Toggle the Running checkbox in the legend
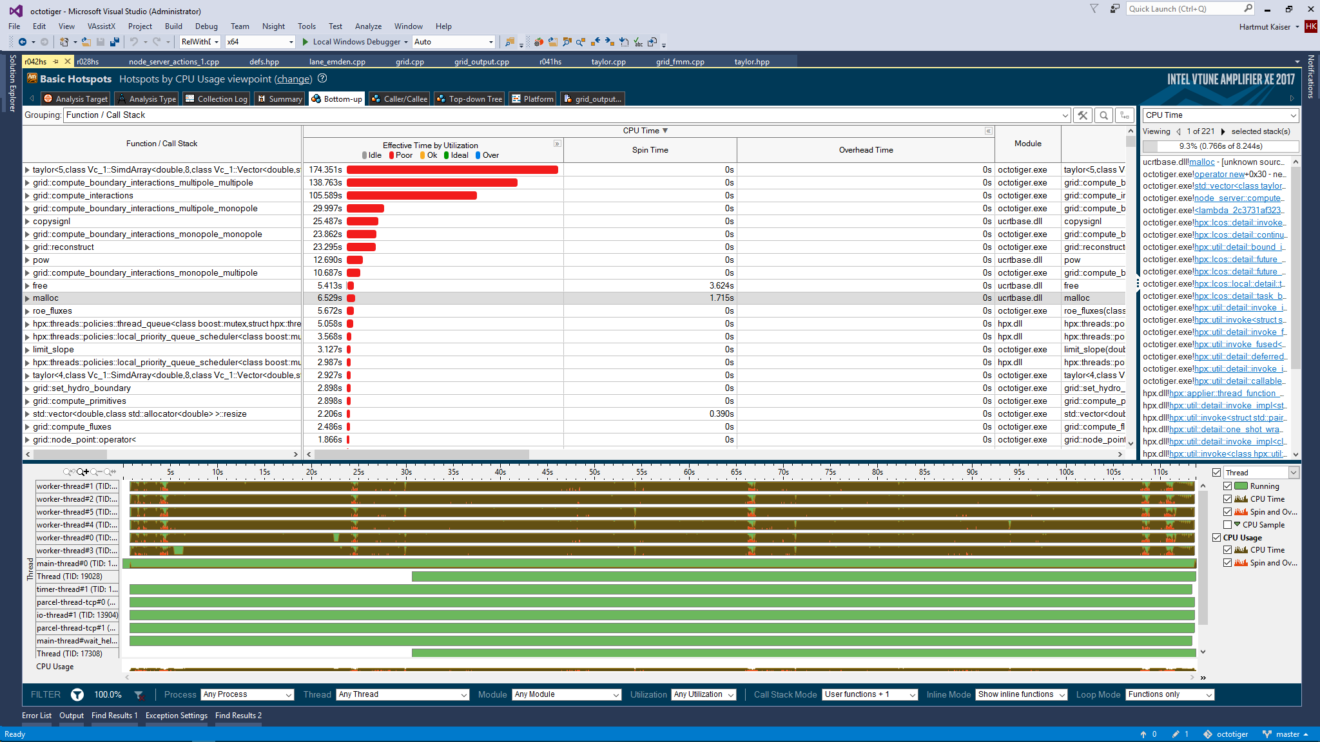 [1228, 486]
